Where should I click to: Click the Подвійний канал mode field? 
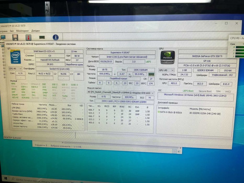pyautogui.click(x=118, y=79)
